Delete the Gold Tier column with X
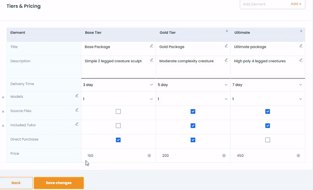The width and height of the screenshot is (313, 190). 227,31
